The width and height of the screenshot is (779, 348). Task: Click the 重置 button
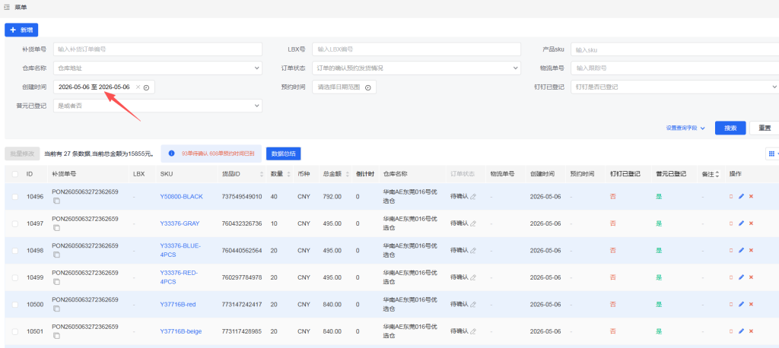click(765, 128)
